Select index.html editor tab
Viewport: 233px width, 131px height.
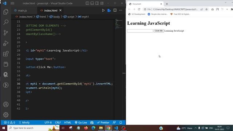[x=51, y=11]
